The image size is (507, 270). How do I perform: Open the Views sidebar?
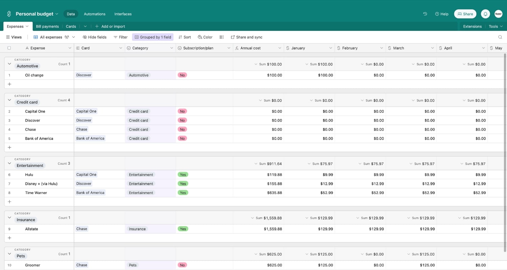[x=14, y=37]
